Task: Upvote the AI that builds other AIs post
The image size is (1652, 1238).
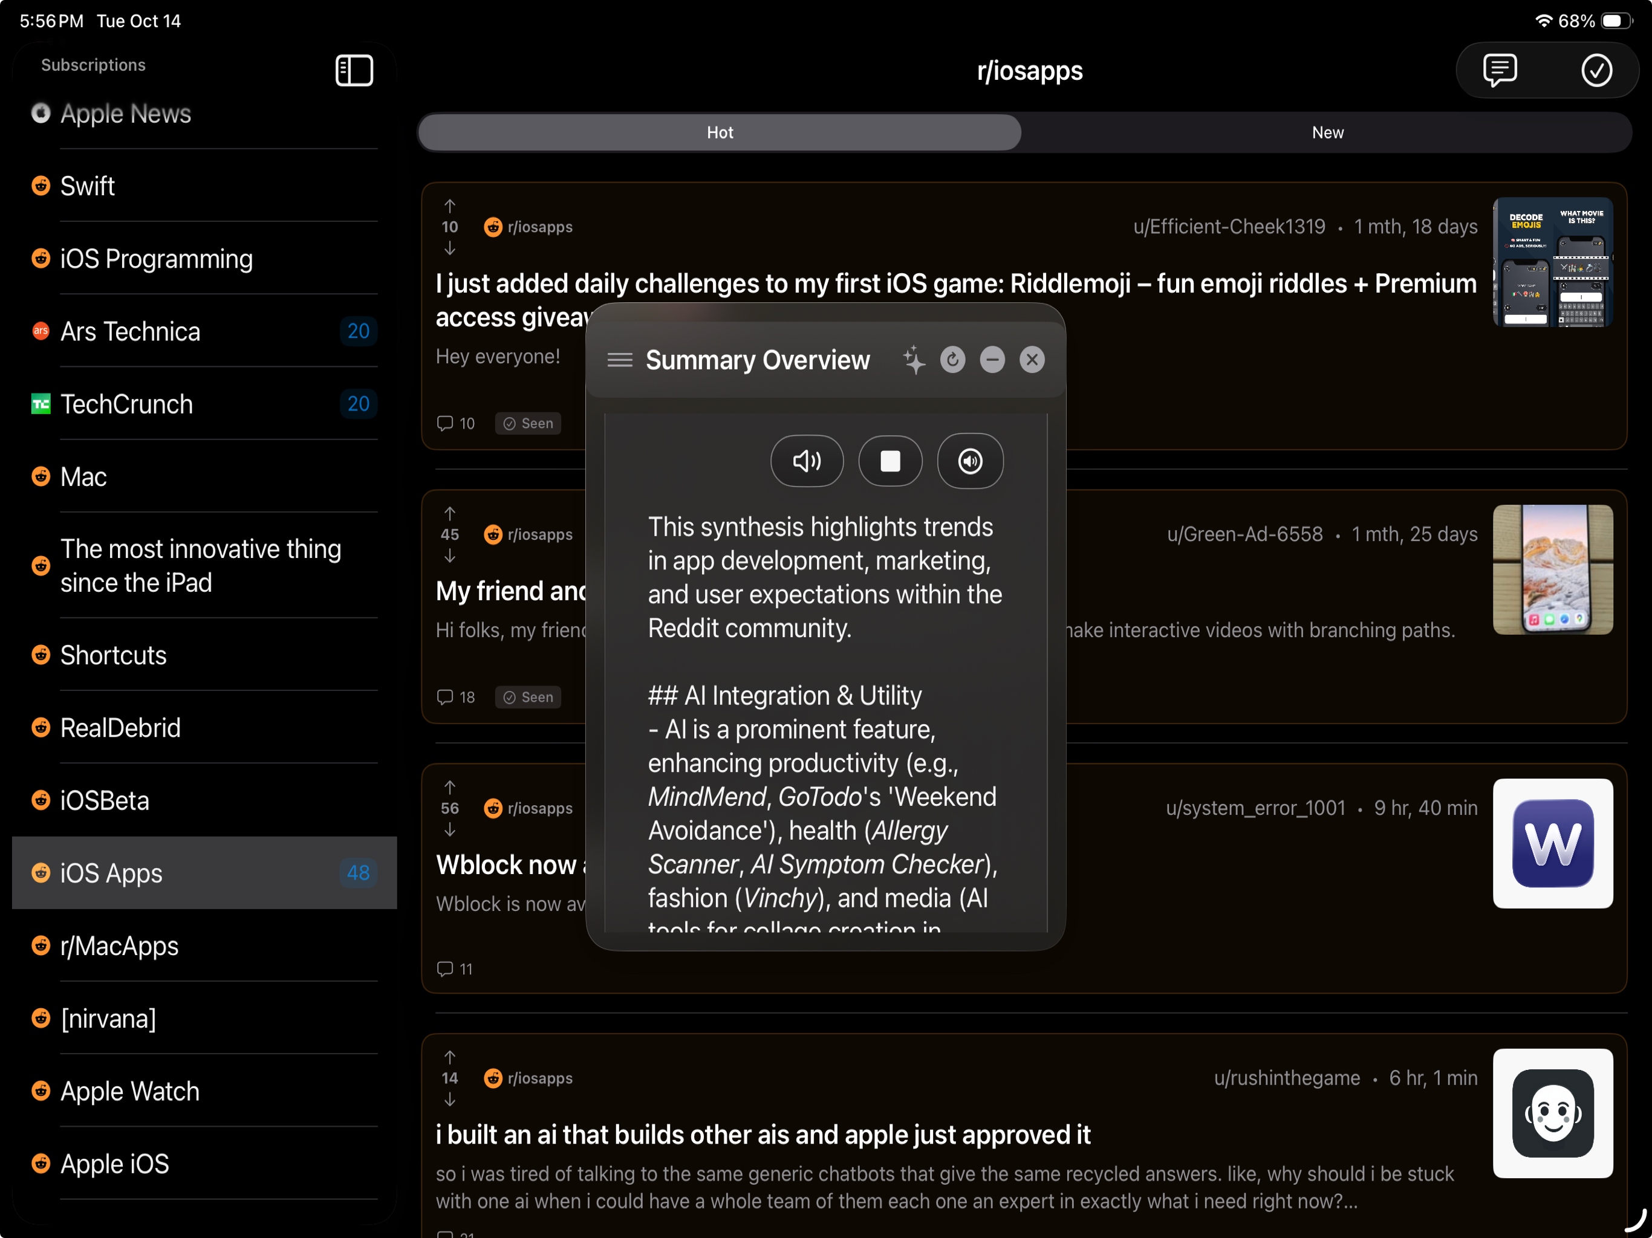Action: [x=450, y=1057]
